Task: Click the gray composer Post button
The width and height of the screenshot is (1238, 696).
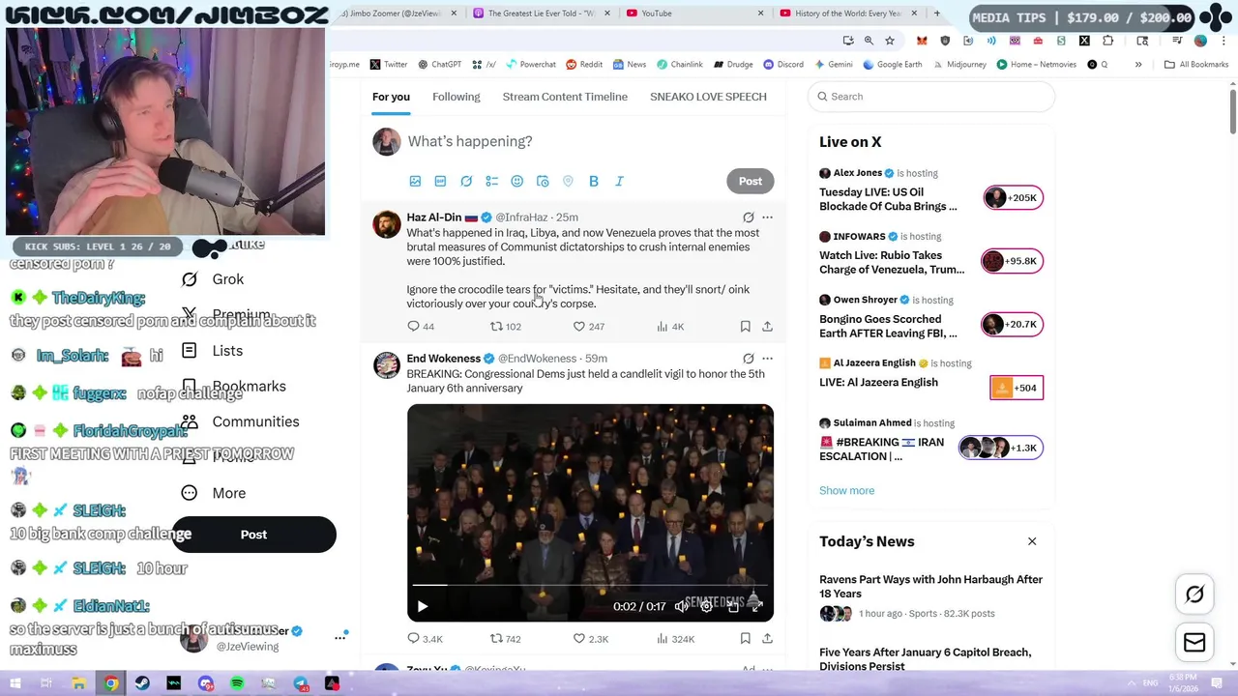Action: pyautogui.click(x=751, y=181)
